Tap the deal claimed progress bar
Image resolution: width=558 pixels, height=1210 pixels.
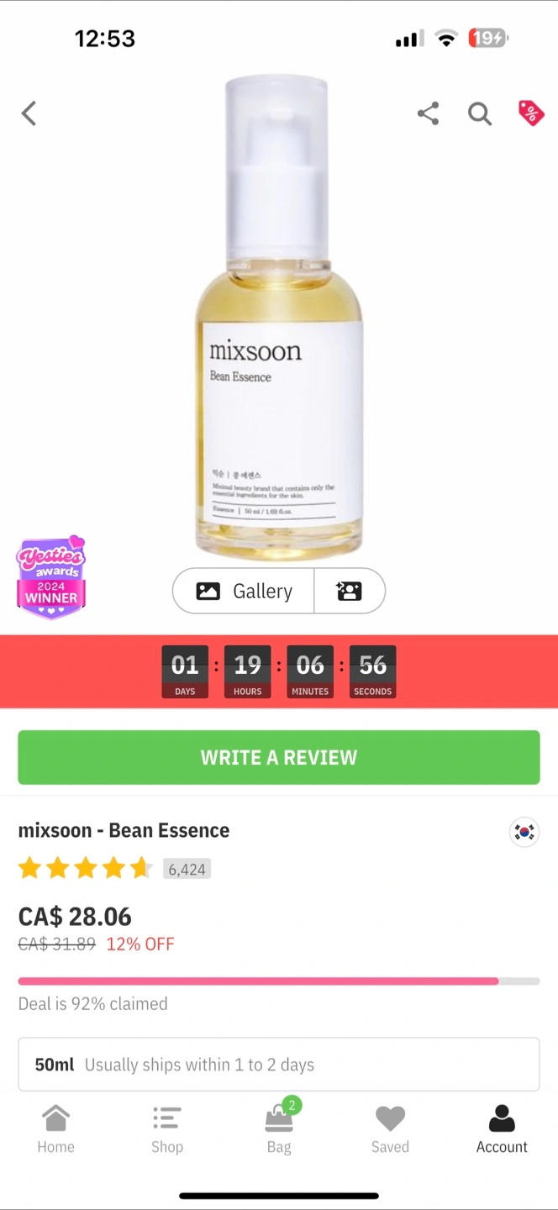coord(279,981)
